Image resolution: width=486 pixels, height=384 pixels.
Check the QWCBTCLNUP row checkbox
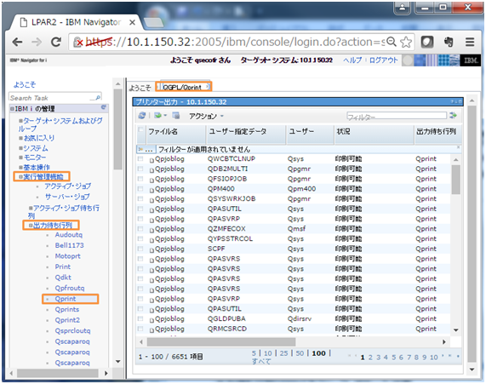(140, 159)
